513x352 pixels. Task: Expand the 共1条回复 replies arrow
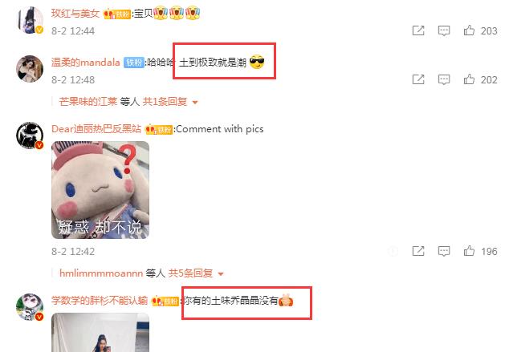pyautogui.click(x=195, y=103)
